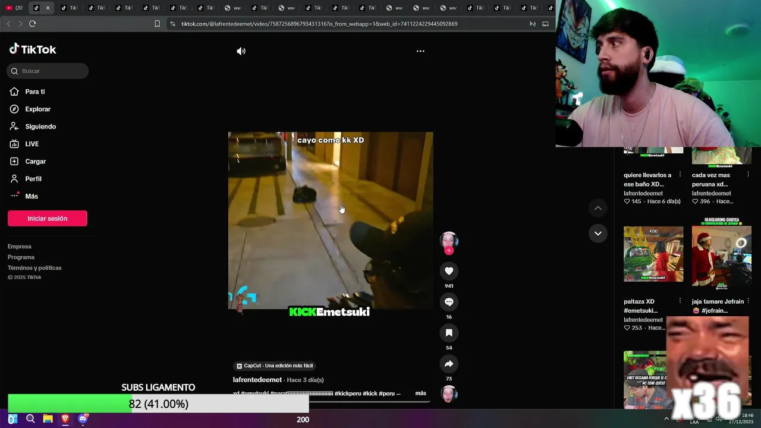Focus the Buscar search field
The width and height of the screenshot is (761, 428).
pyautogui.click(x=48, y=71)
